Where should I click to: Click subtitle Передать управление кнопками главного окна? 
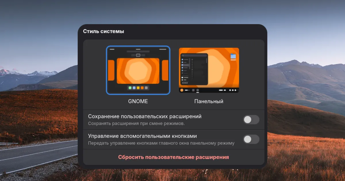(x=161, y=143)
